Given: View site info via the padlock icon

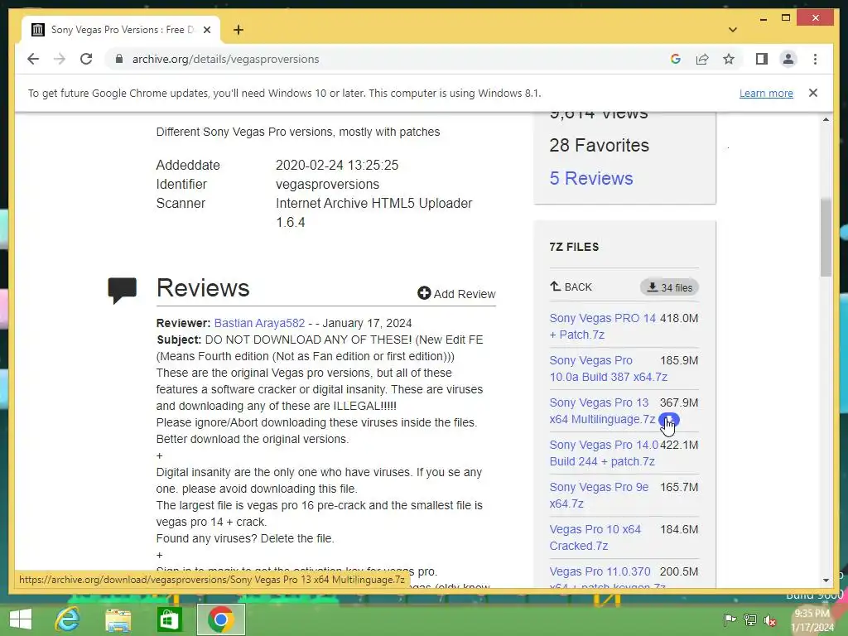Looking at the screenshot, I should [x=119, y=59].
